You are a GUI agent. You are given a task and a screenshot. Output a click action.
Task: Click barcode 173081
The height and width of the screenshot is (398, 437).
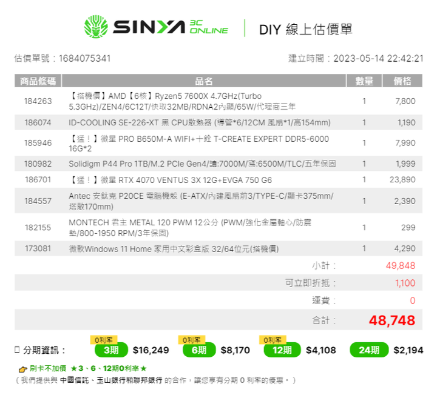(38, 248)
